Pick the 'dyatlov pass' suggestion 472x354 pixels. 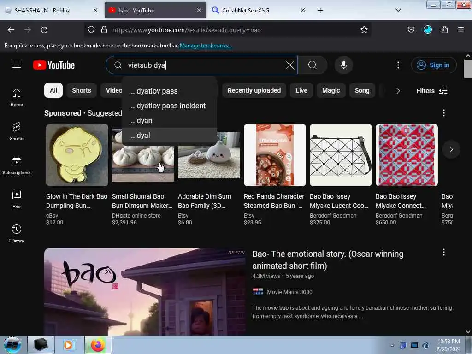tap(170, 91)
